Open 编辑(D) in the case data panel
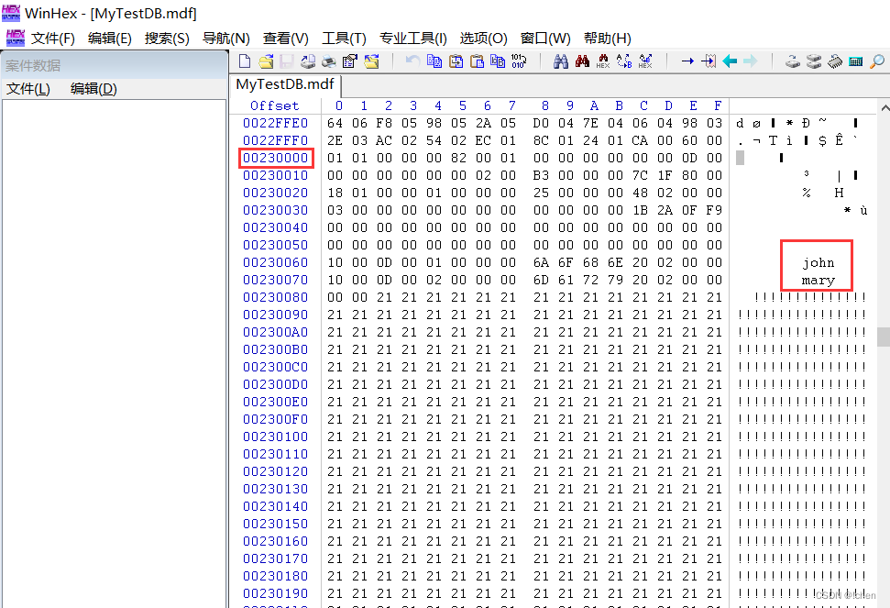 point(93,89)
